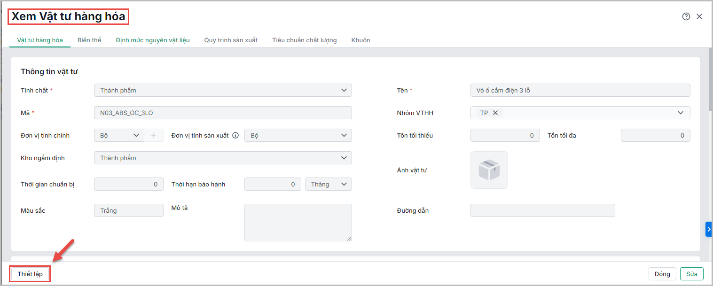Go to the Quy trình sản xuất tab
713x286 pixels.
pyautogui.click(x=231, y=40)
